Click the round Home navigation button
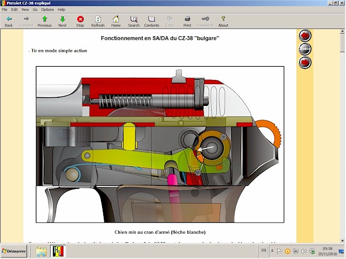This screenshot has width=346, height=259. coord(305,49)
